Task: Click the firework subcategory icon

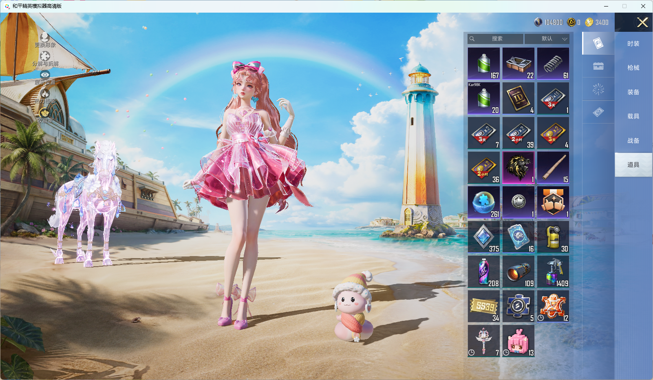Action: click(x=598, y=89)
